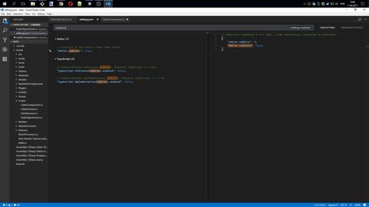Select the USER SETTINGS tab
The width and height of the screenshot is (369, 207).
click(327, 28)
